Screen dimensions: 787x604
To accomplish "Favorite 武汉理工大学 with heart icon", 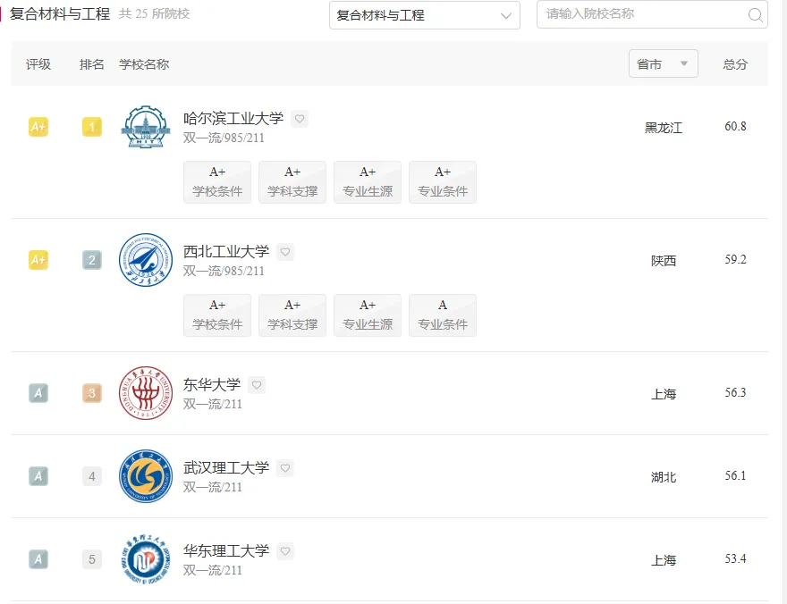I will tap(285, 468).
